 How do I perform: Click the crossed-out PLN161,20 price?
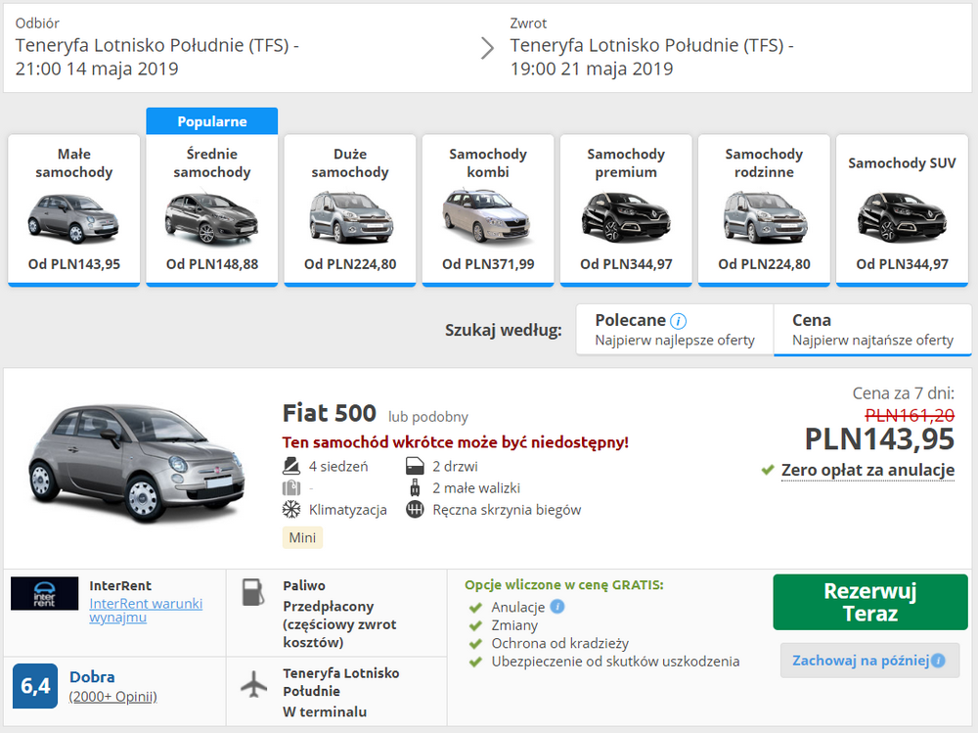click(x=910, y=415)
